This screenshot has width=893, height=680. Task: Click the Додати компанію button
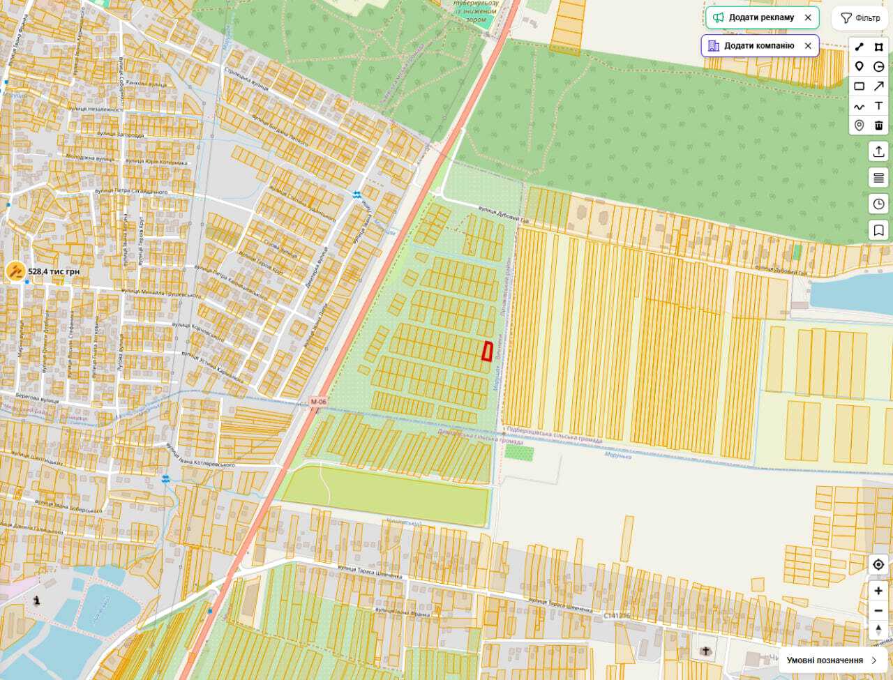751,46
